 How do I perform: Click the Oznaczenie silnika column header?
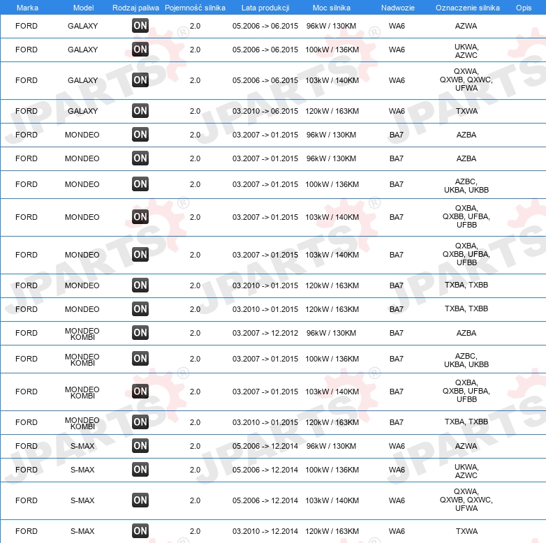click(x=467, y=8)
